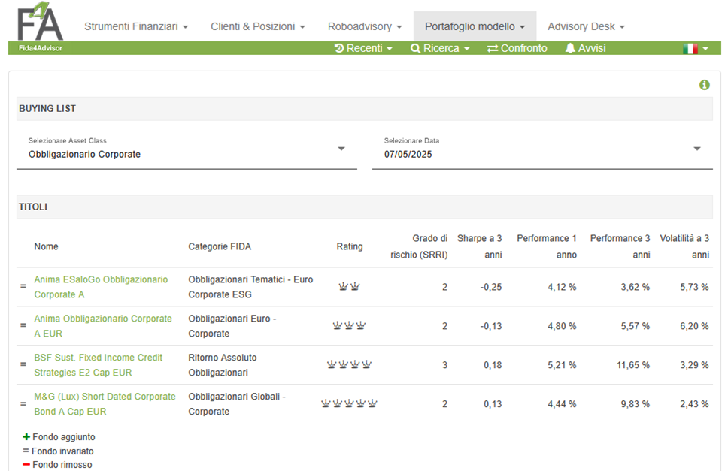Open Advisory Desk menu

click(x=586, y=27)
